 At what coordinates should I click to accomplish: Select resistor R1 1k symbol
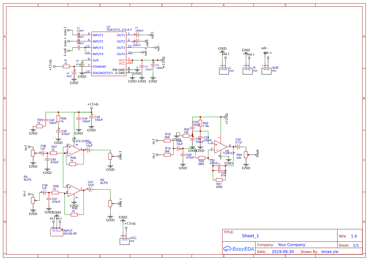pyautogui.click(x=66, y=67)
